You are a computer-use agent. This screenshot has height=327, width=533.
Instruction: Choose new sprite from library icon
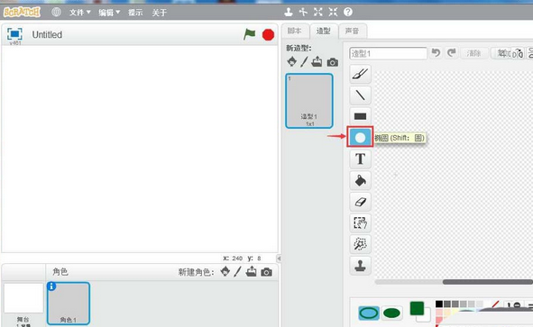225,272
